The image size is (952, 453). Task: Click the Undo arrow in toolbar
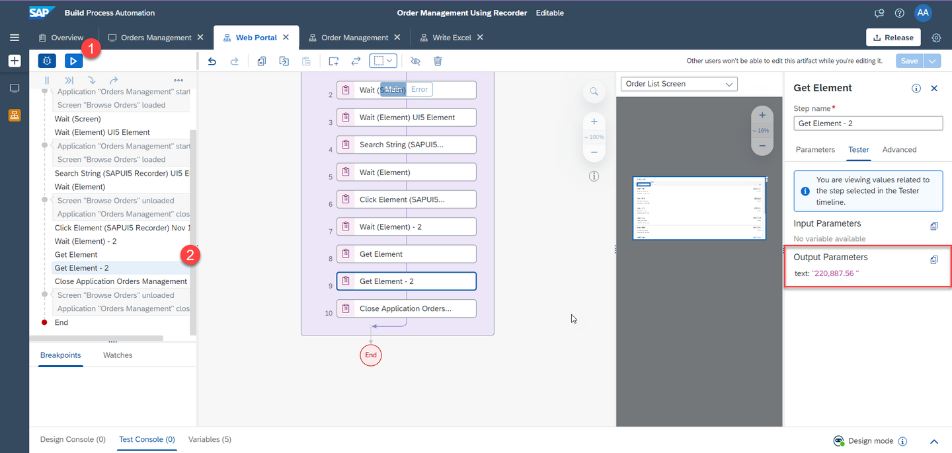[212, 61]
